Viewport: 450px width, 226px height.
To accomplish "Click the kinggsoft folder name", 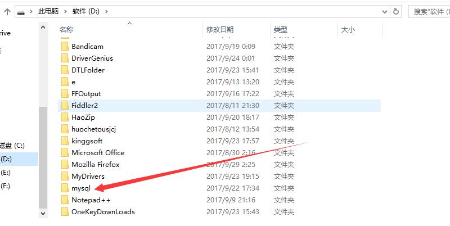I will click(x=87, y=141).
